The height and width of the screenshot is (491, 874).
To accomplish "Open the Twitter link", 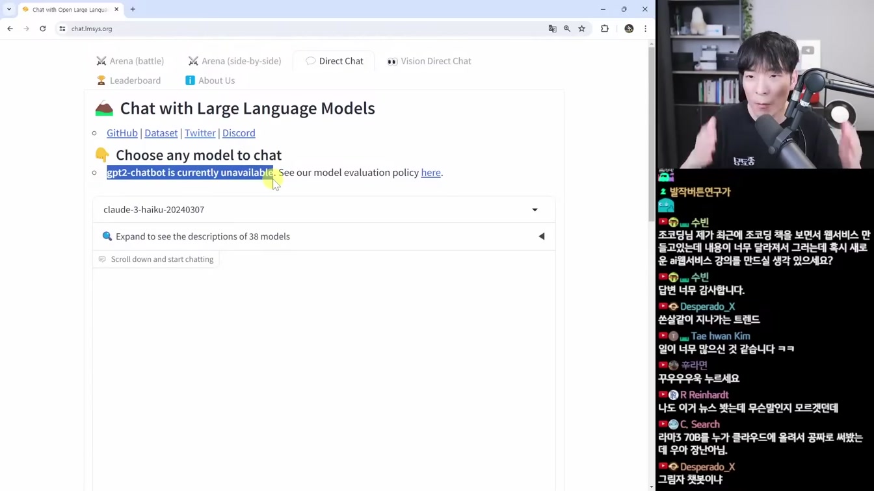I will point(200,132).
